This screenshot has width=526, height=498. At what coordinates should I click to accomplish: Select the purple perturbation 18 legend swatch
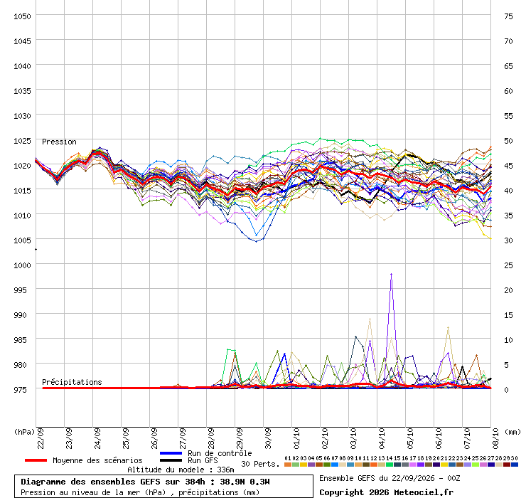(x=420, y=465)
